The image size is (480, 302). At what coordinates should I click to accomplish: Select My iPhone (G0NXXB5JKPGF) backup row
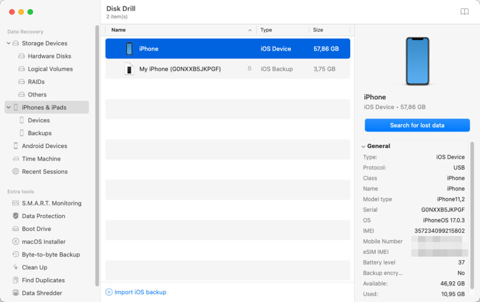[x=228, y=69]
